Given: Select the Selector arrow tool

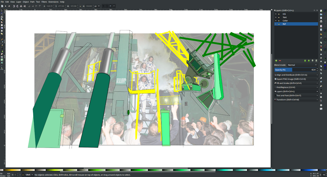Looking at the screenshot, I should point(2,11).
